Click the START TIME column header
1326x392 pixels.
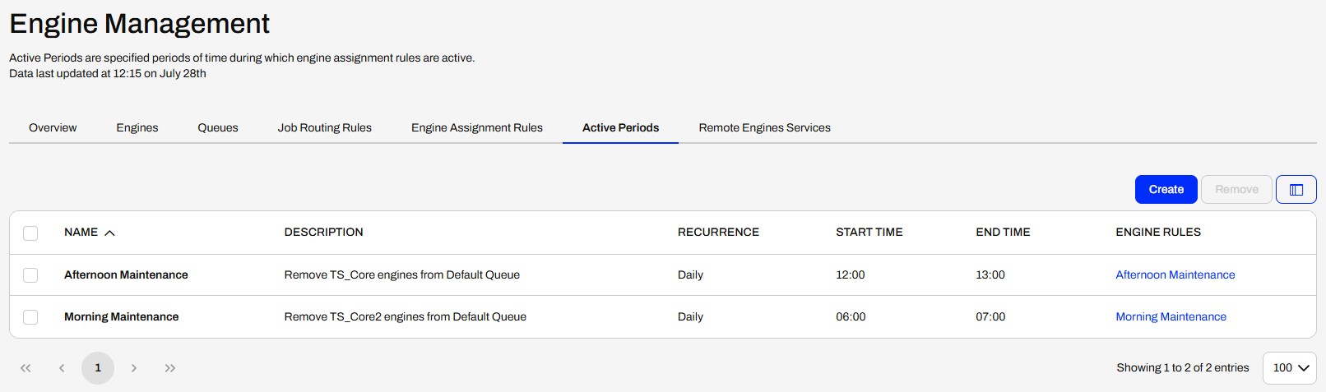[x=869, y=233]
